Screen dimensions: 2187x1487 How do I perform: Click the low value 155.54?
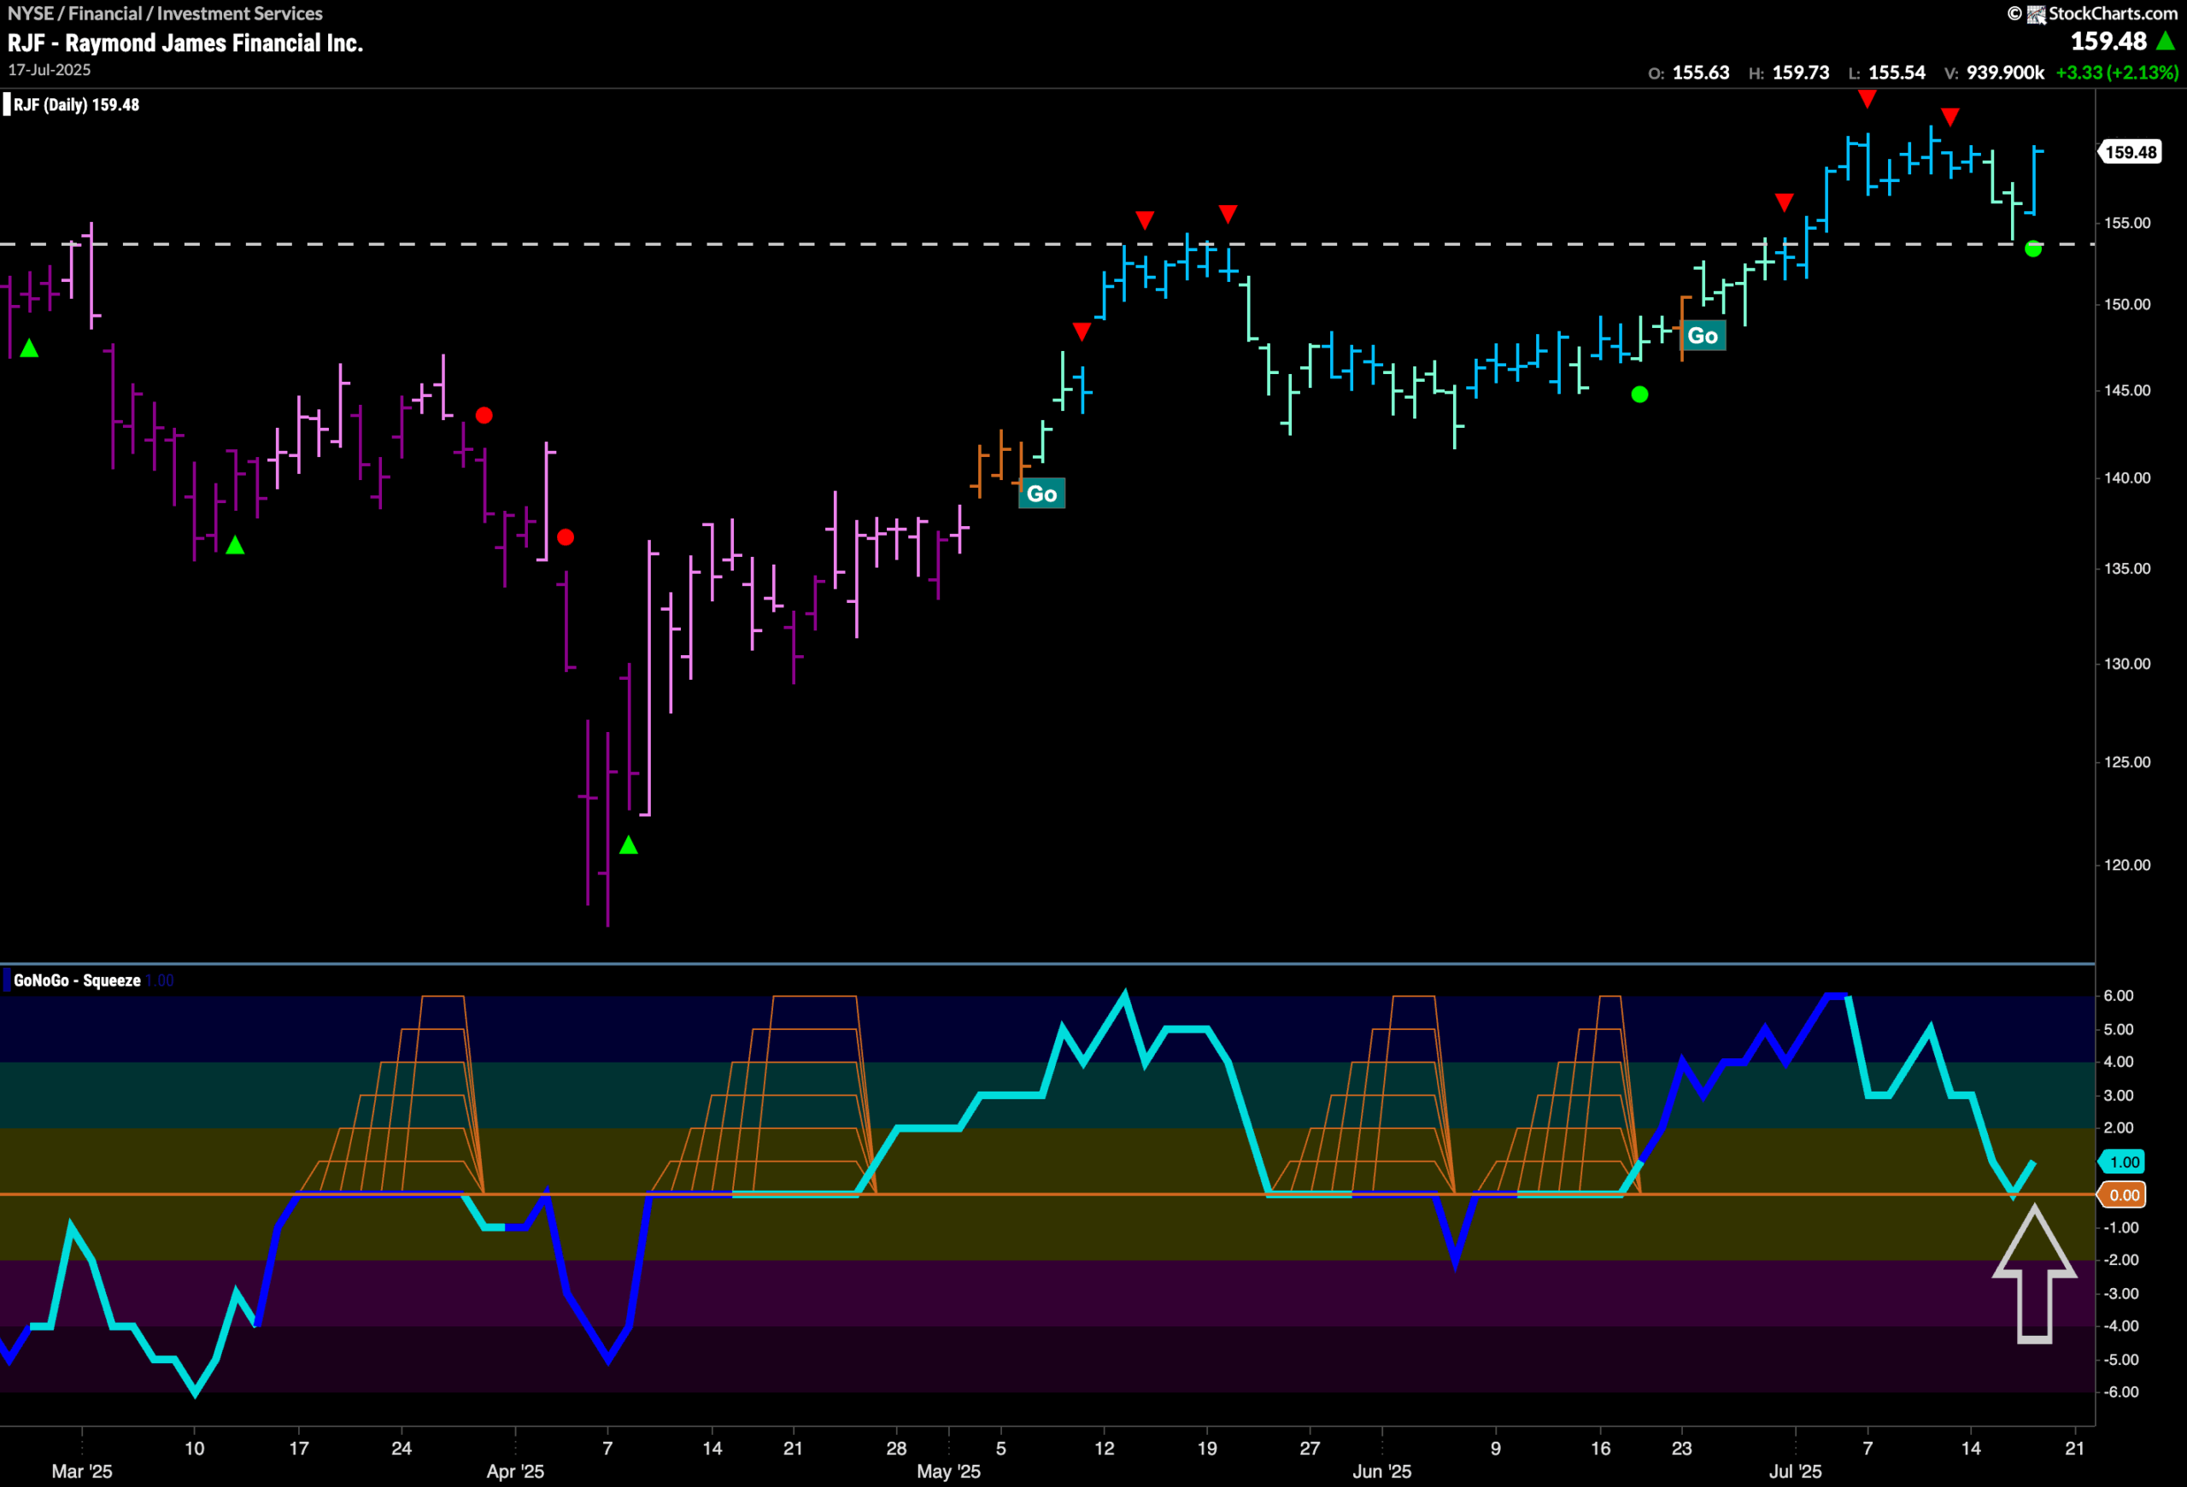coord(1897,73)
